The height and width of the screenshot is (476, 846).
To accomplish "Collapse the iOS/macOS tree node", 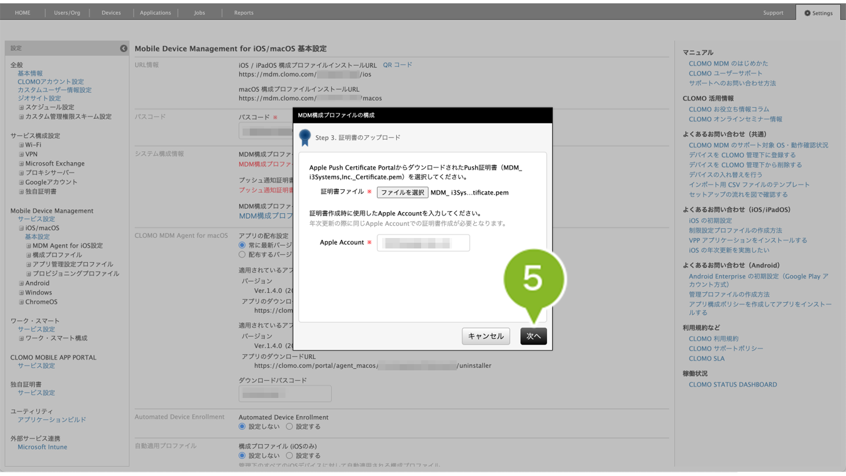I will pyautogui.click(x=21, y=228).
